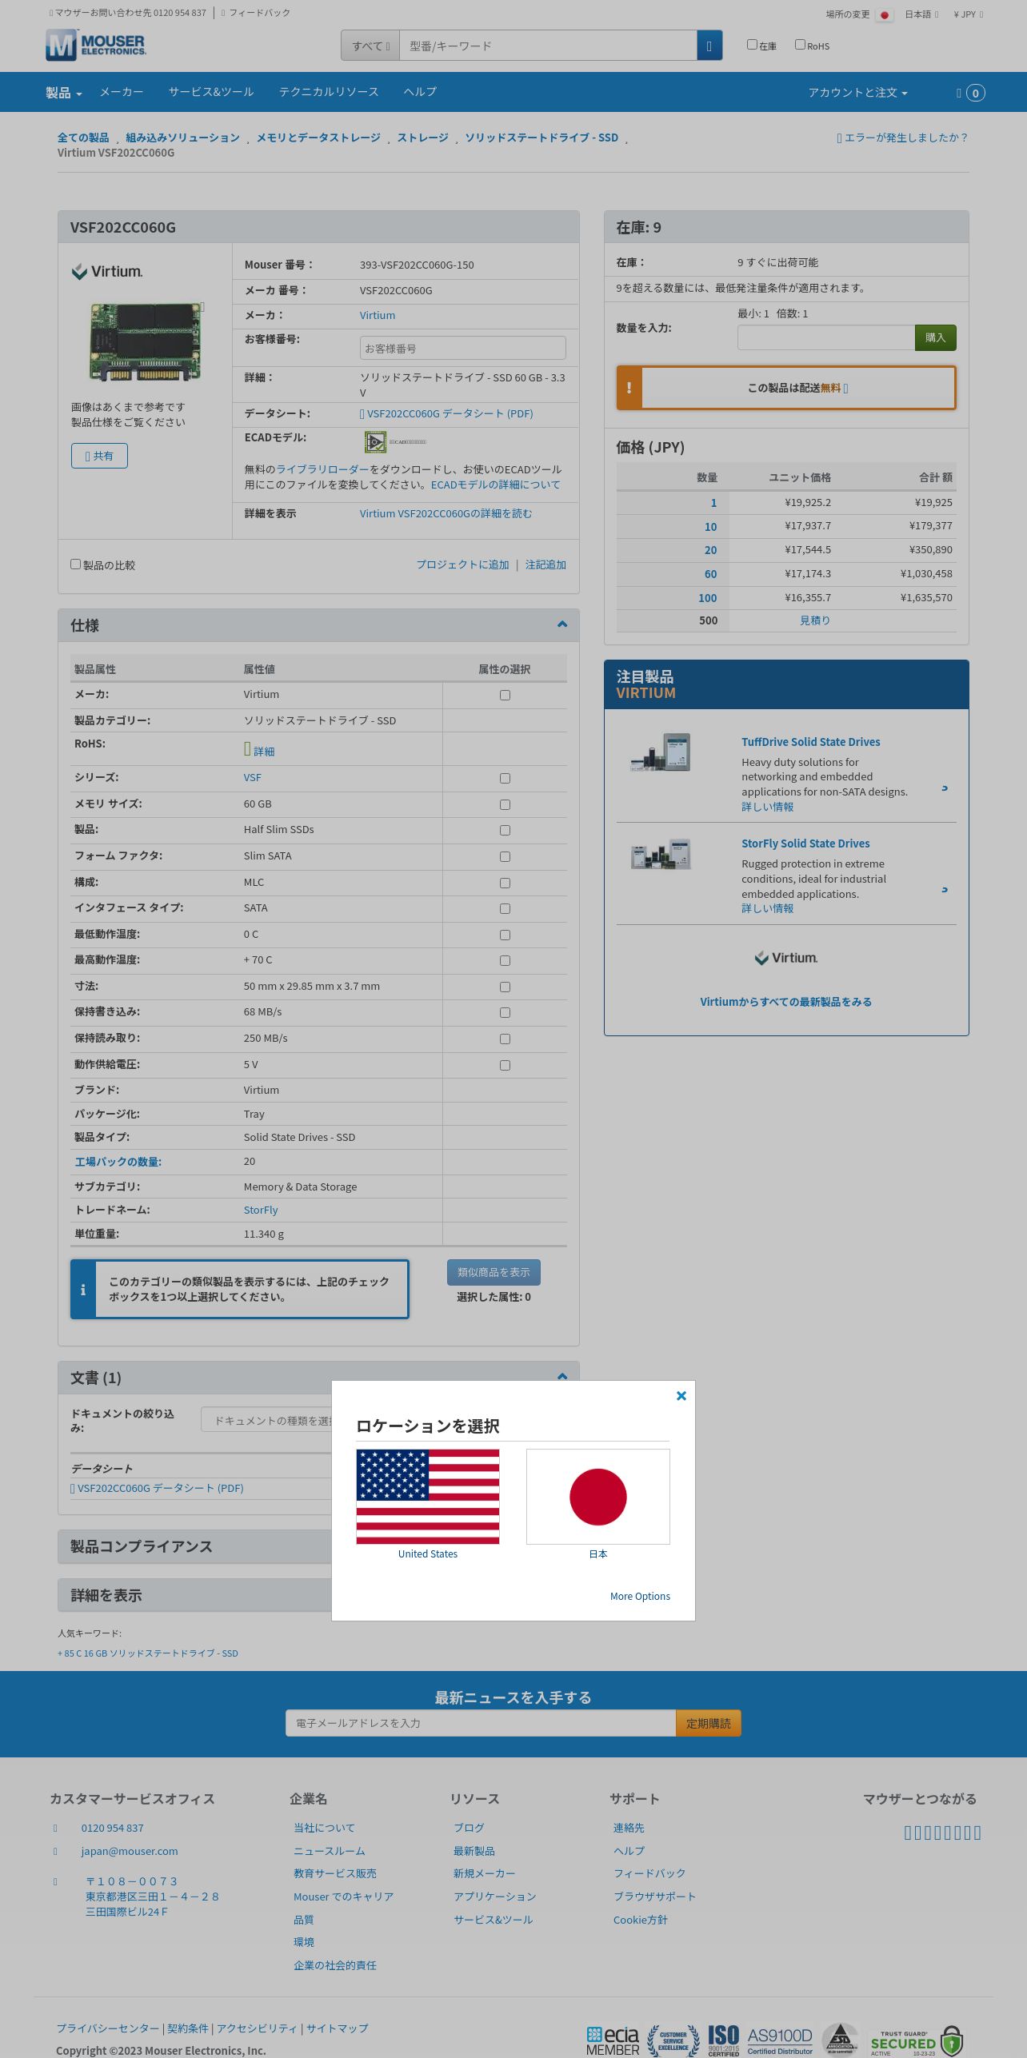
Task: Click the RoHS leaf icon in specs
Action: 247,749
